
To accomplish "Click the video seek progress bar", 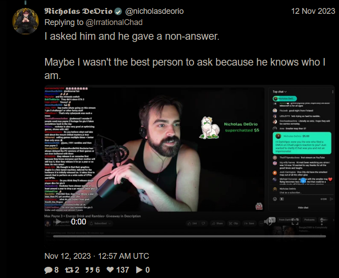I will [x=189, y=237].
